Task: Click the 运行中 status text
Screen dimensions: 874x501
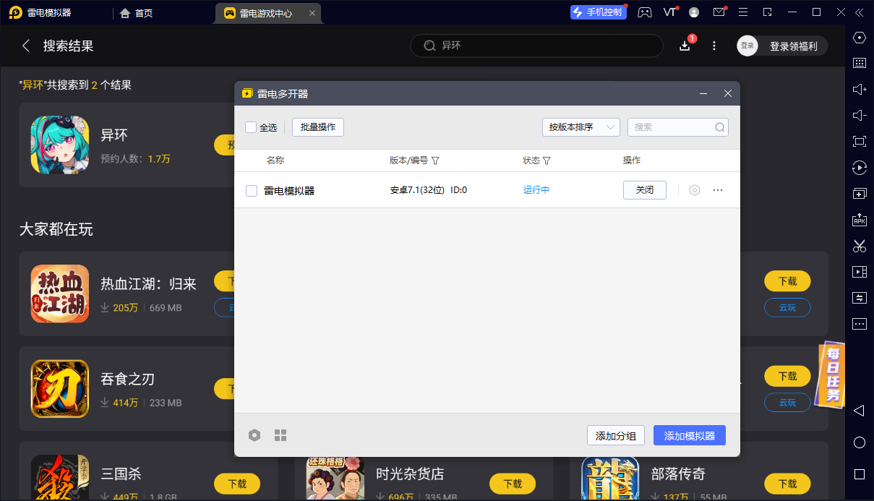Action: pyautogui.click(x=536, y=190)
